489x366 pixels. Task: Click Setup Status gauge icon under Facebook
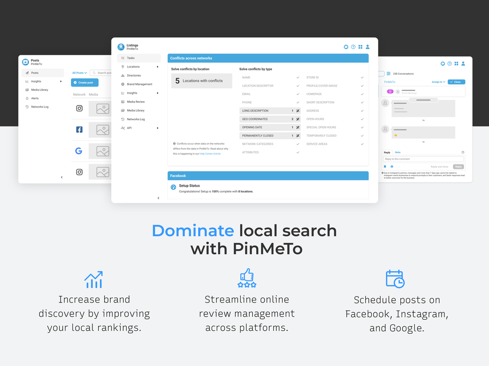click(174, 187)
